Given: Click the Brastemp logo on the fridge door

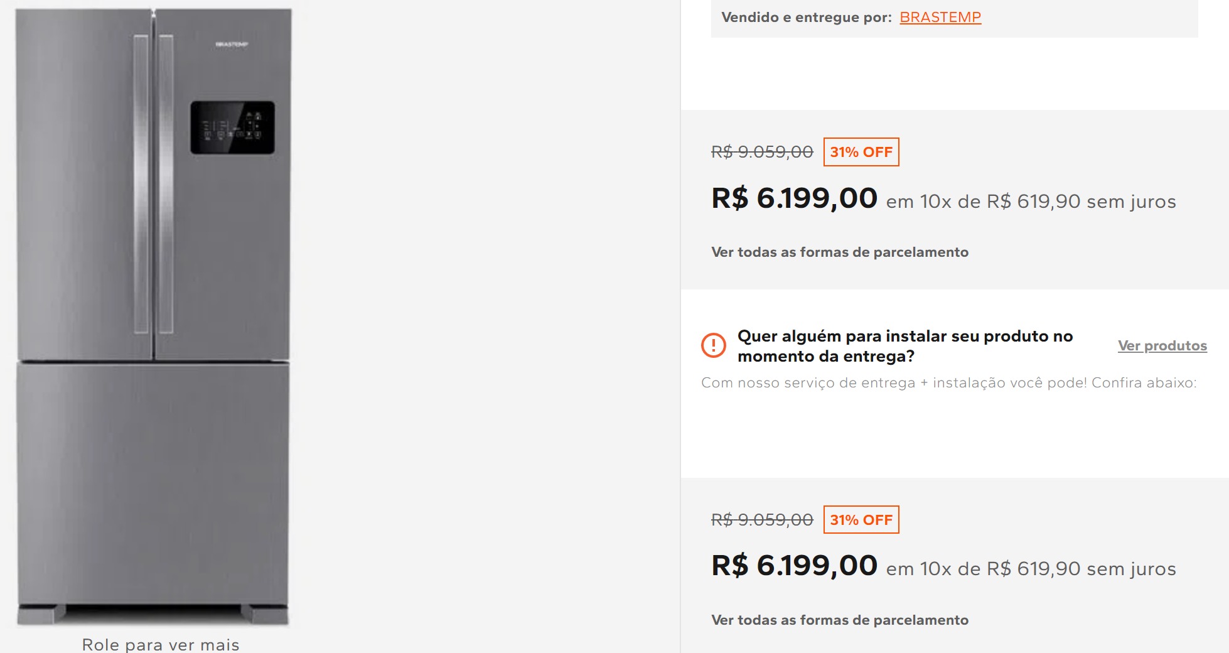Looking at the screenshot, I should tap(232, 45).
